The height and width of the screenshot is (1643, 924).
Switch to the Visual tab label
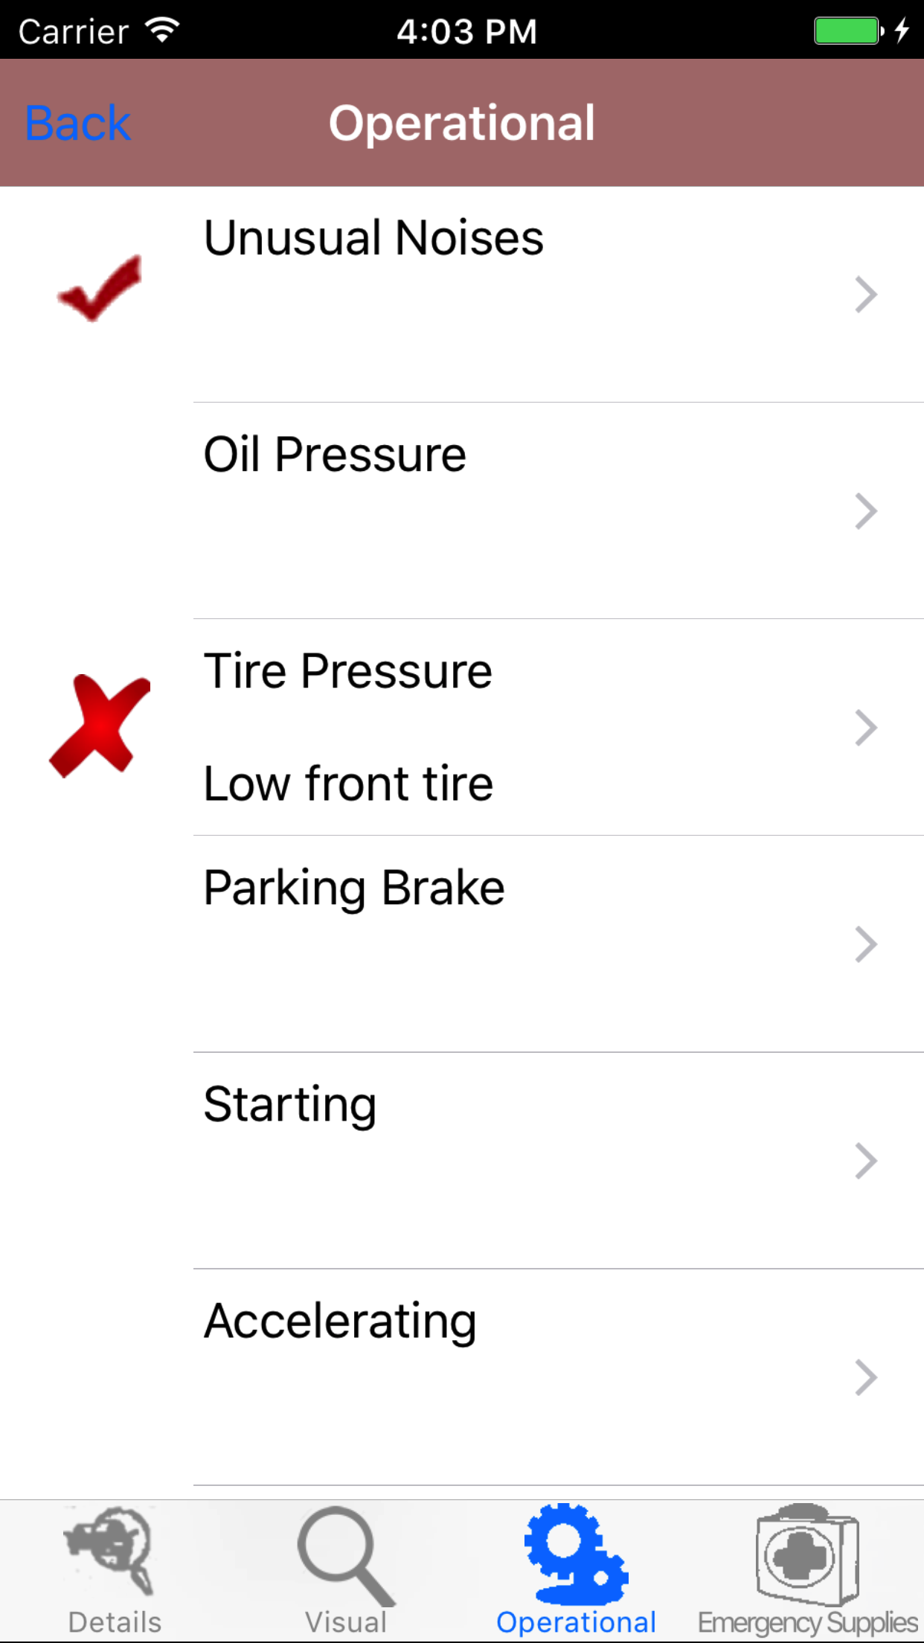coord(345,1622)
